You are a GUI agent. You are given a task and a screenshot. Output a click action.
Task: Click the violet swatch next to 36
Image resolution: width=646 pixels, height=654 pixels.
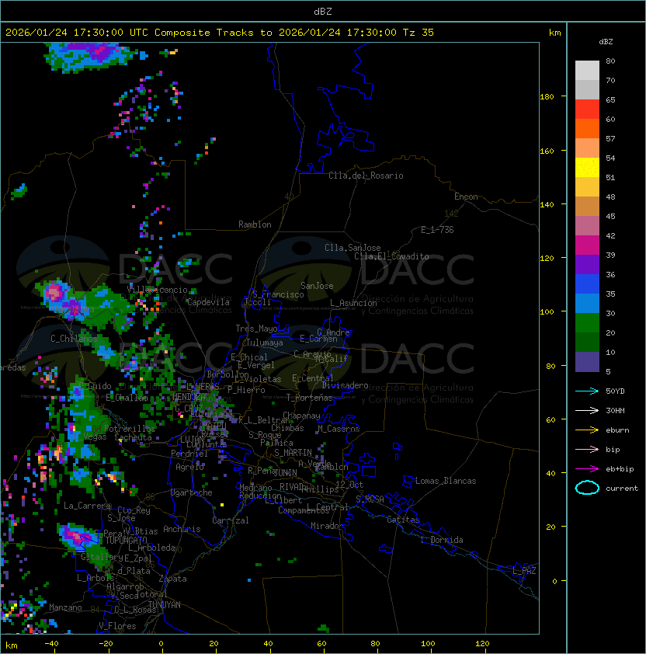[x=587, y=265]
